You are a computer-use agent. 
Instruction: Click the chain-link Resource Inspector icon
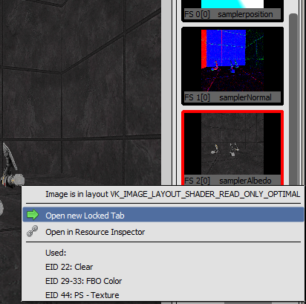click(33, 231)
